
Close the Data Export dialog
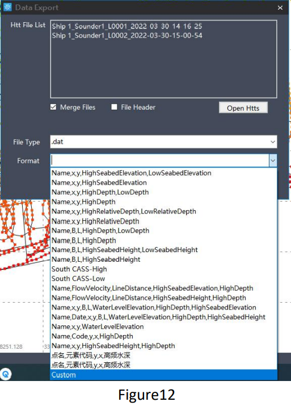tap(280, 8)
